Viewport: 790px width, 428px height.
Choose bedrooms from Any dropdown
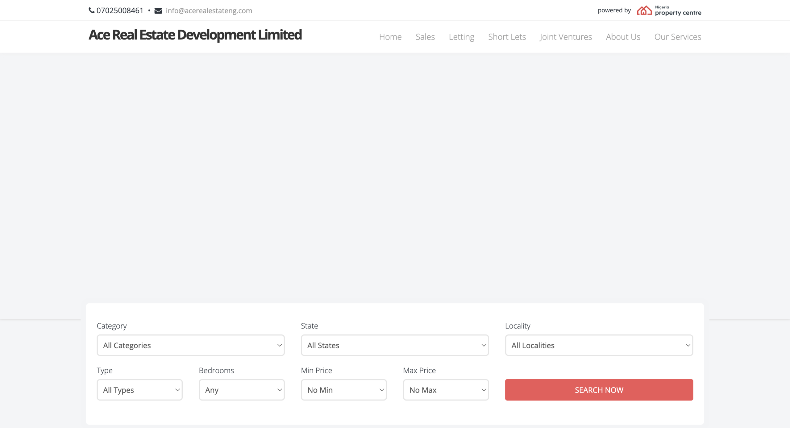(x=242, y=390)
